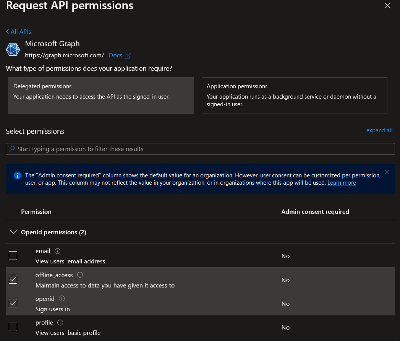Click the 'View users' email address' description
Viewport: 400px width, 341px height.
[x=70, y=261]
